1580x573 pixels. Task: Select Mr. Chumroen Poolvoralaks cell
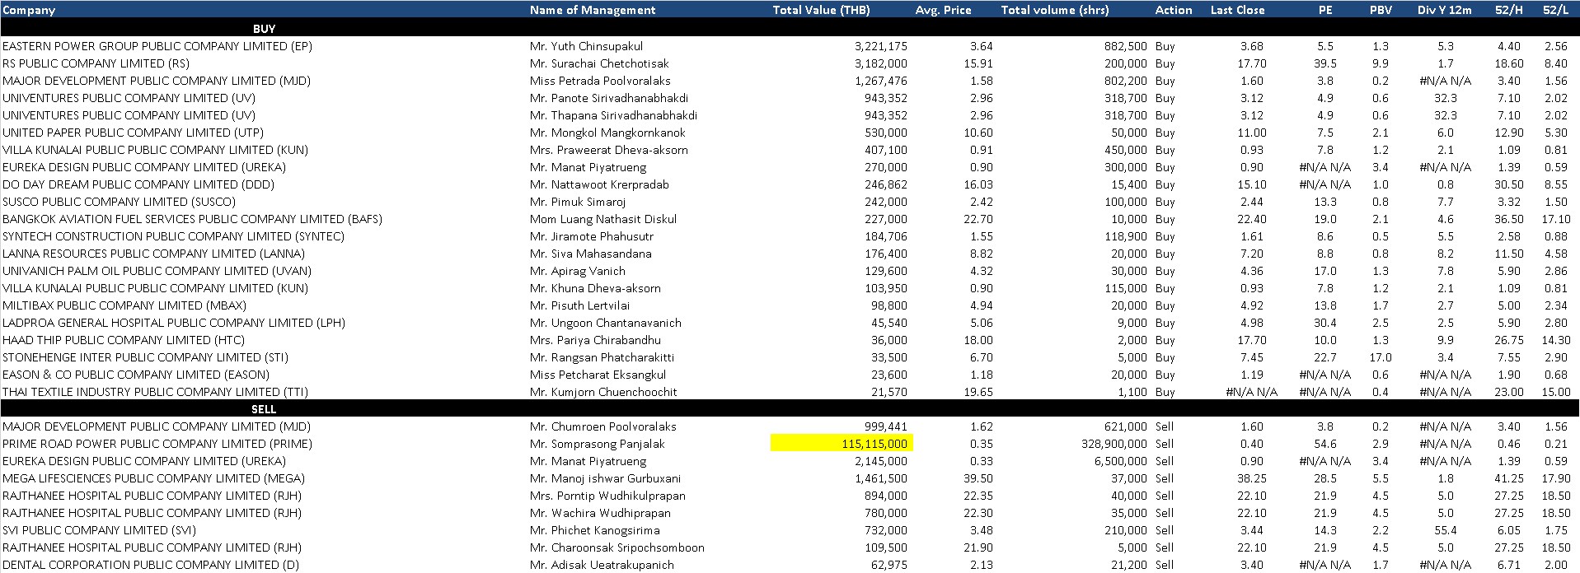point(602,426)
